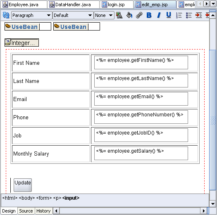This screenshot has height=215, width=217.
Task: Click the increase indent icon
Action: [199, 15]
